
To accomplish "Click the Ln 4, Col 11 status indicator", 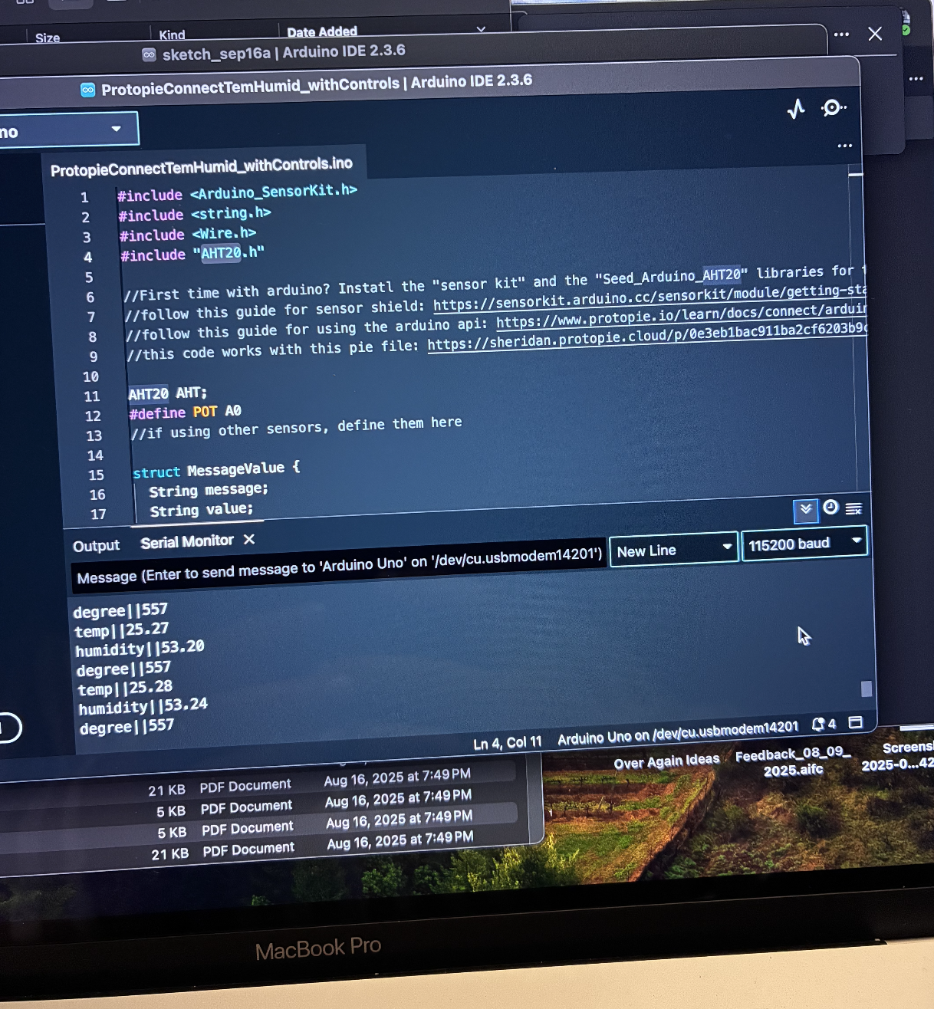I will point(508,741).
